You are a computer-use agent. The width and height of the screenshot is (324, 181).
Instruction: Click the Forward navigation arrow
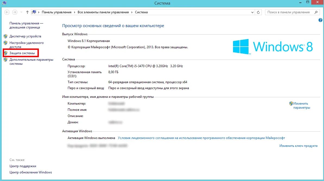14,12
